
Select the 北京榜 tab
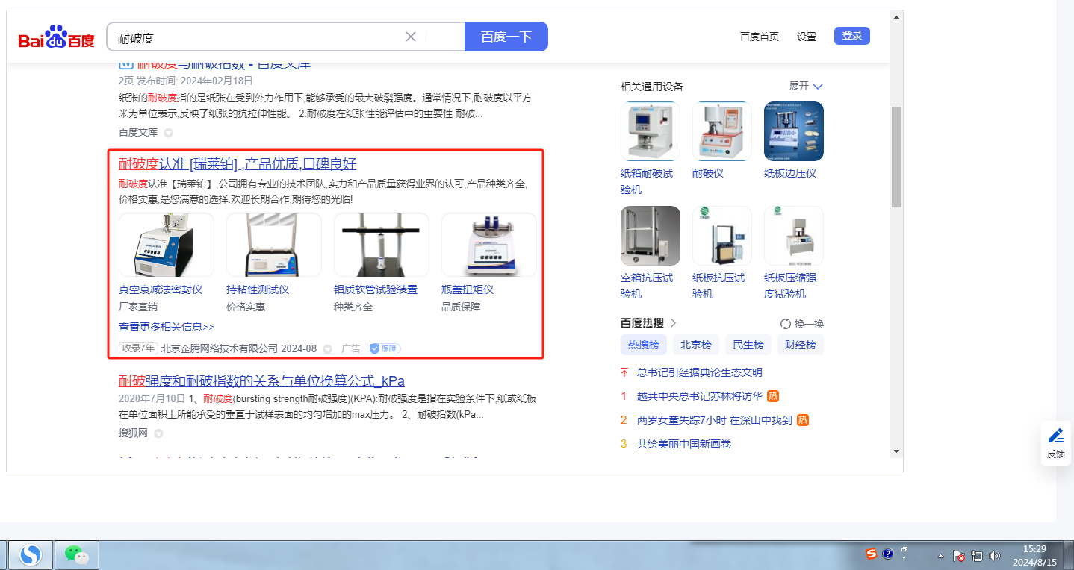pyautogui.click(x=696, y=345)
